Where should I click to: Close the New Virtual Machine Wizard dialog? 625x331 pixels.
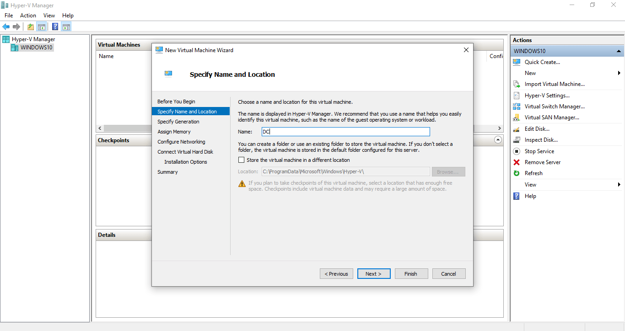pyautogui.click(x=466, y=50)
